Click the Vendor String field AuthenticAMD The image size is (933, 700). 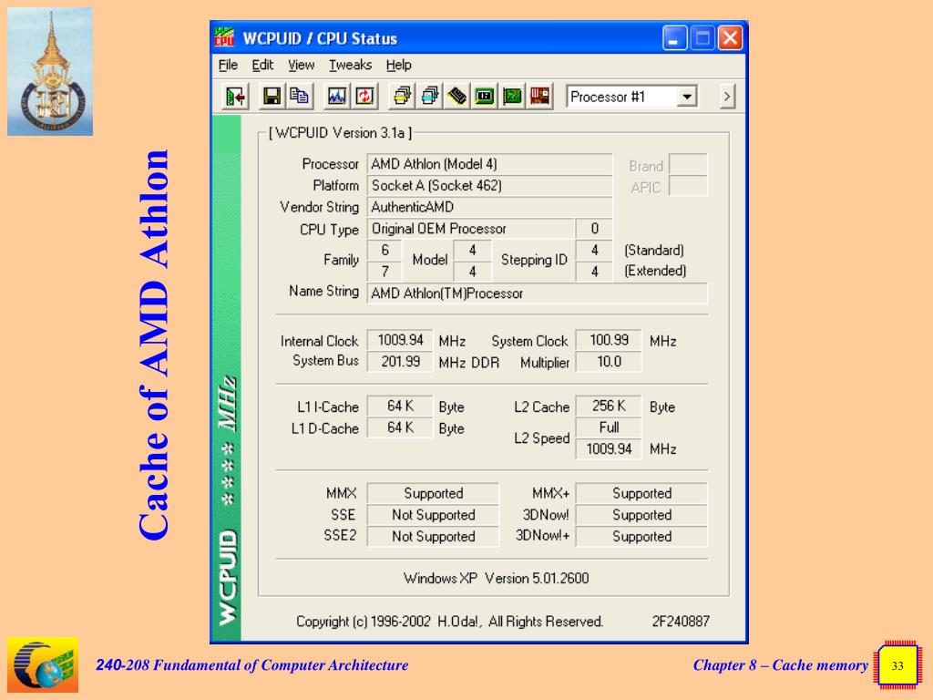pyautogui.click(x=489, y=207)
